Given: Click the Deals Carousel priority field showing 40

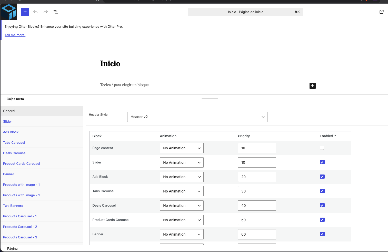Looking at the screenshot, I should [257, 206].
